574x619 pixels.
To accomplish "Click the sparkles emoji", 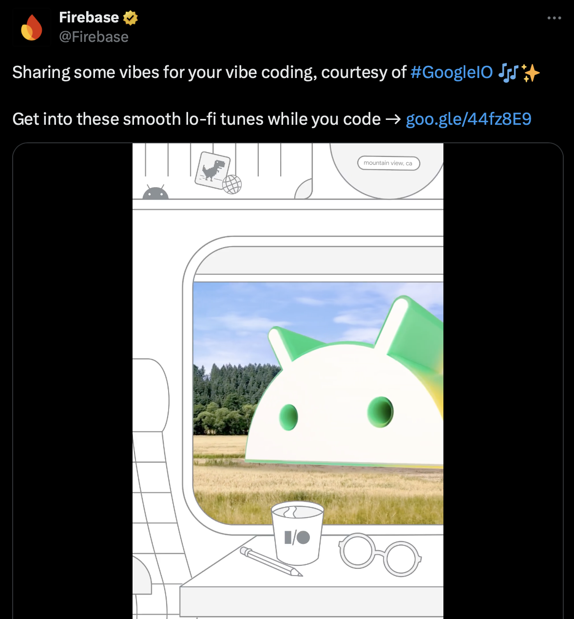I will point(531,73).
